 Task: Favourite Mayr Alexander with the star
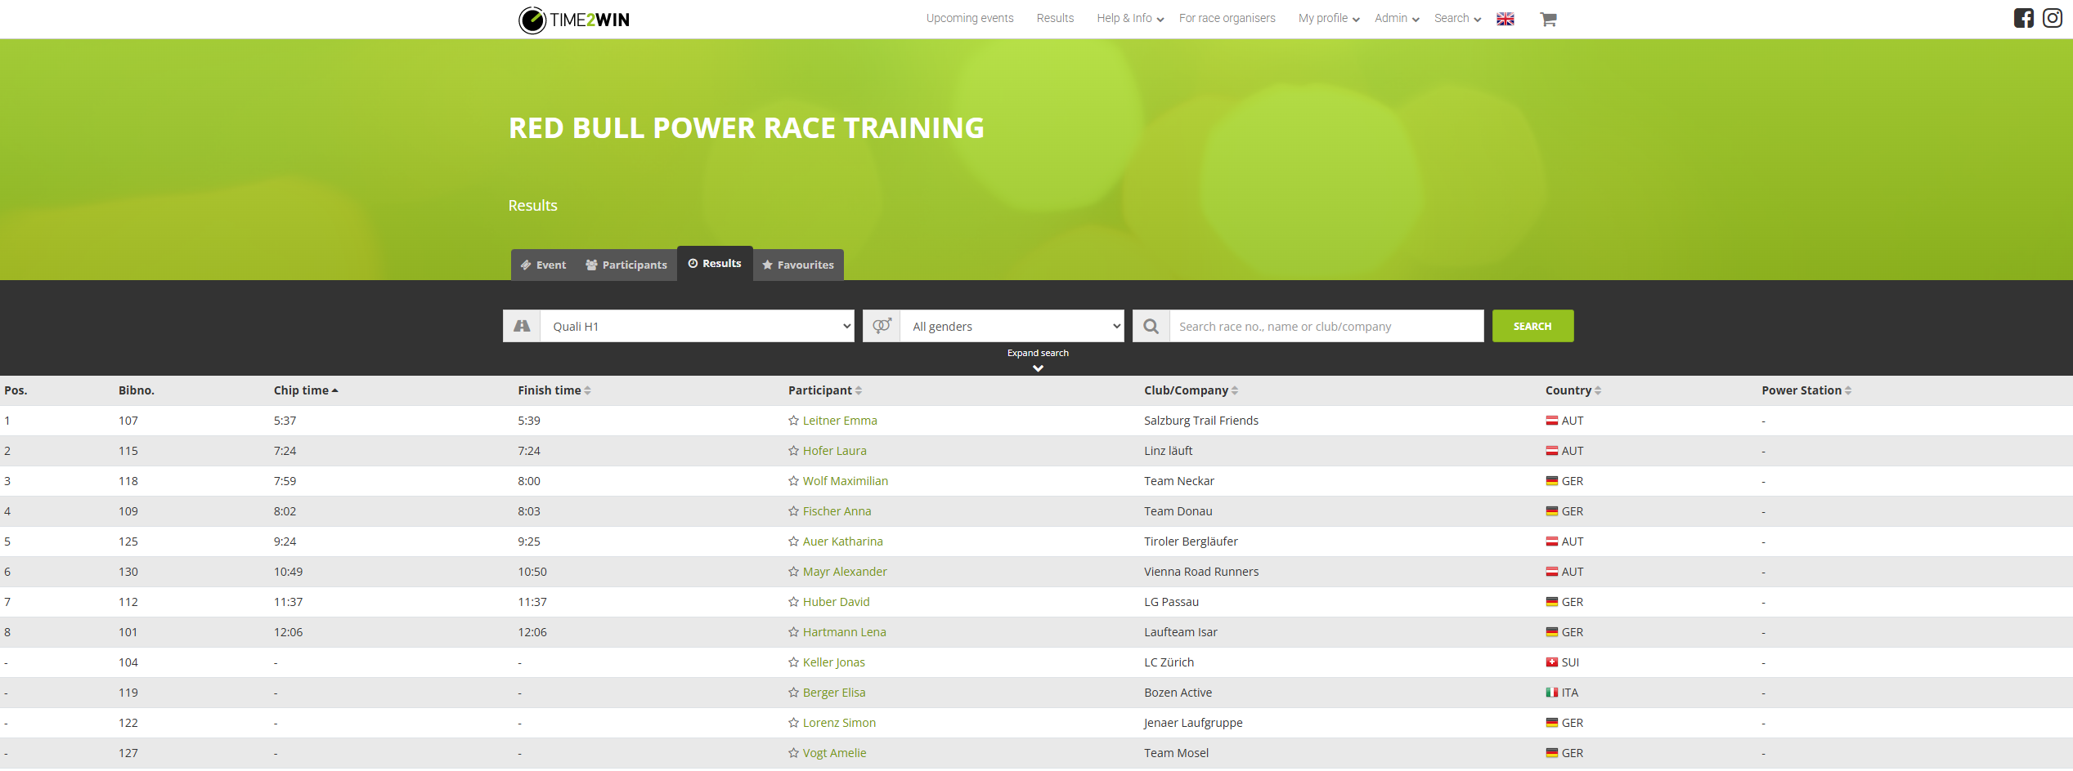(x=793, y=572)
